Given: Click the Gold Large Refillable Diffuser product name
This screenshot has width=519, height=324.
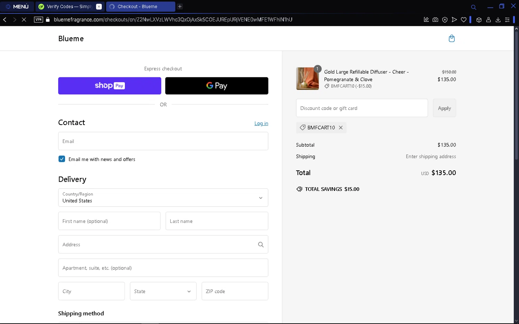Looking at the screenshot, I should tap(366, 76).
